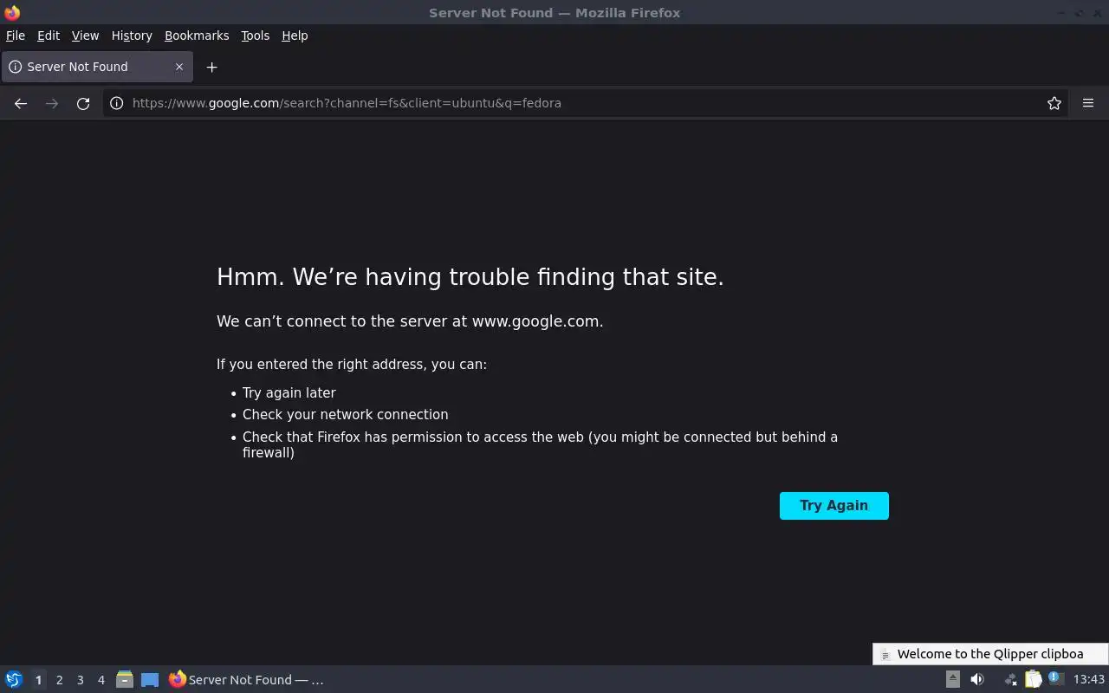Click the 13:43 clock in the tray

coord(1089,679)
